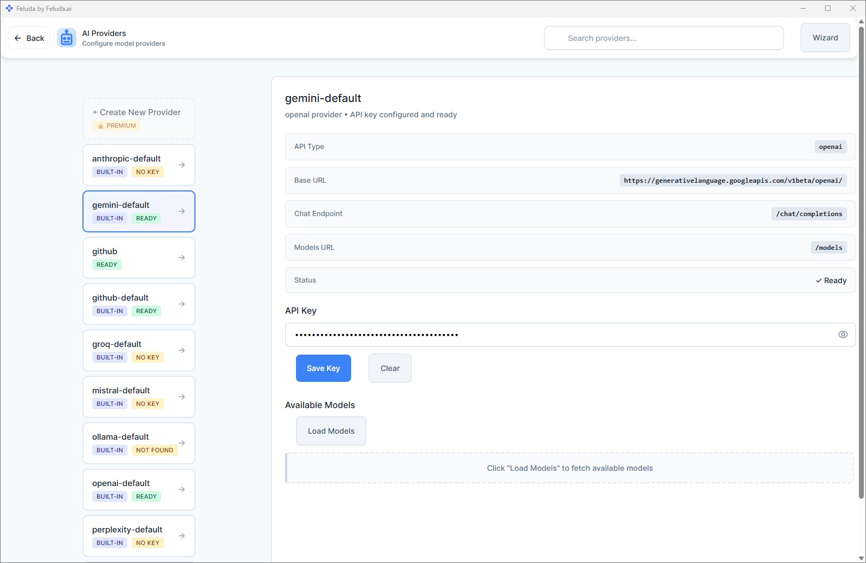Save the API key
The image size is (866, 563).
click(x=323, y=368)
